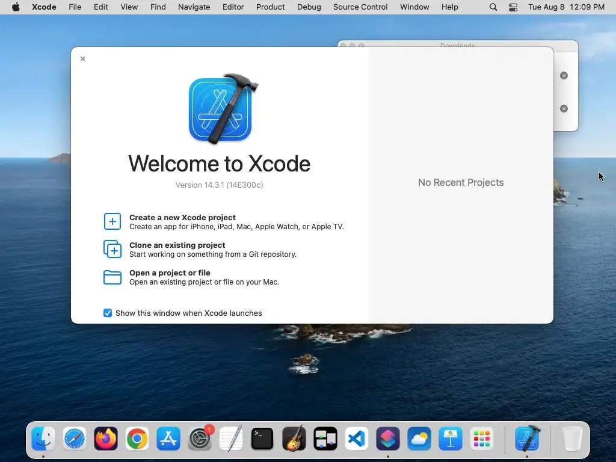
Task: Cancel the second item in Downloads window
Action: pos(564,108)
